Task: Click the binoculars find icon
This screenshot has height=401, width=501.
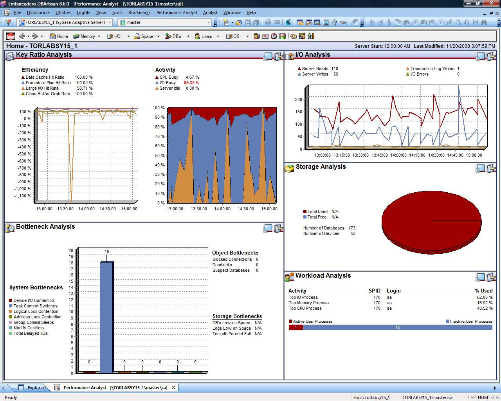Action: click(x=484, y=22)
